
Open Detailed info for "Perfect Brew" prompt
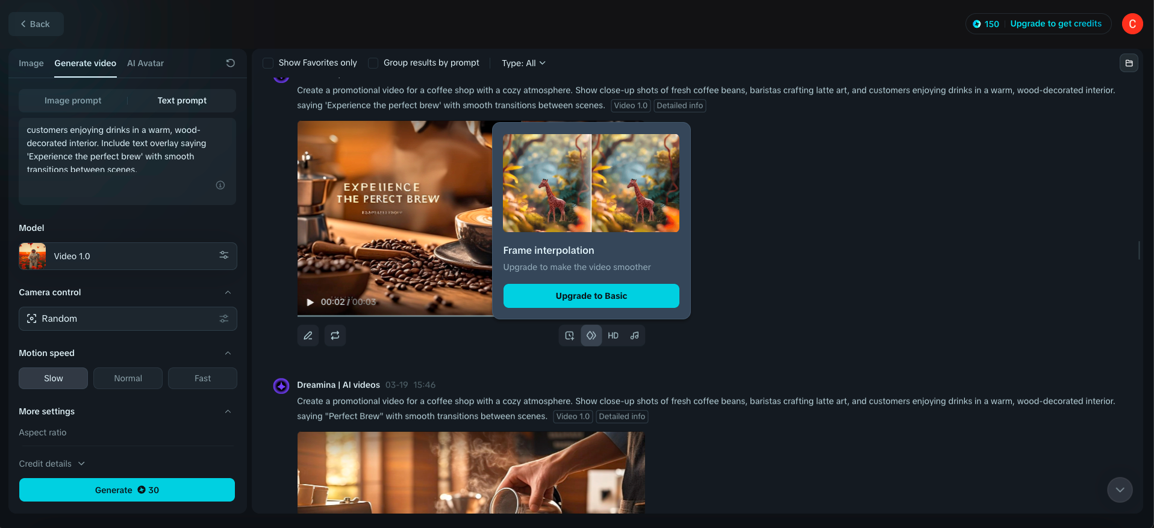click(622, 417)
